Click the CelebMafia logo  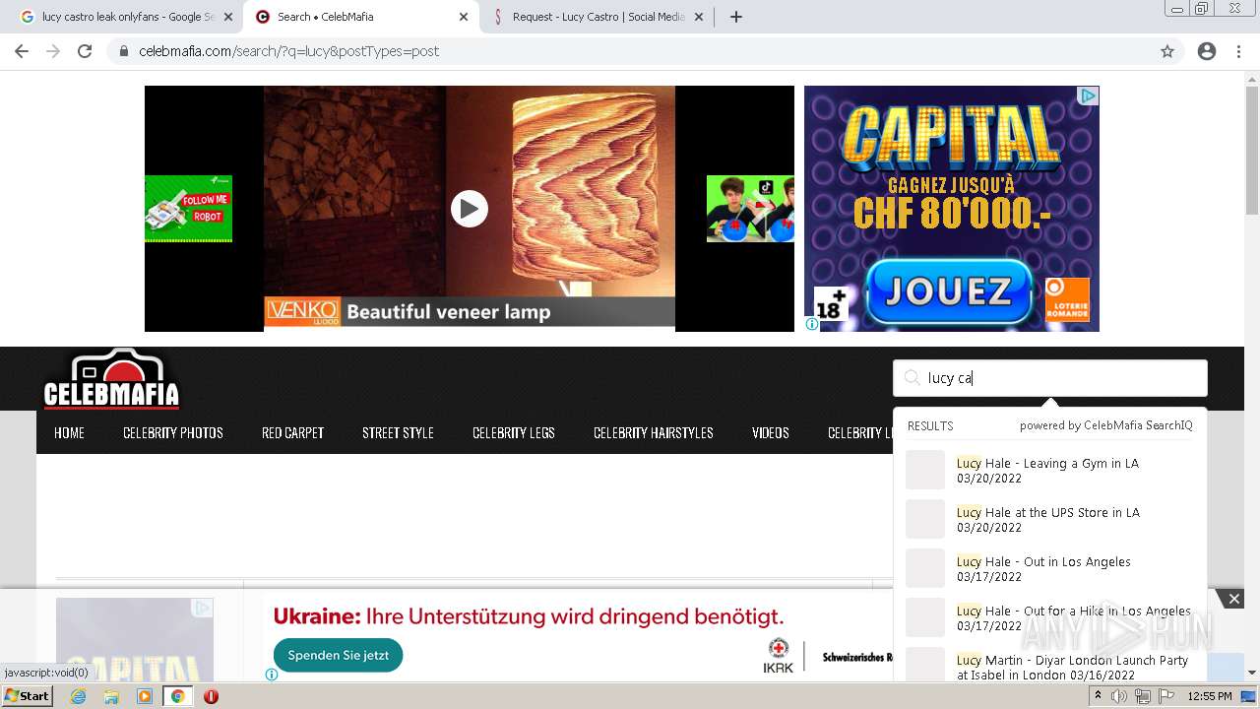tap(112, 379)
